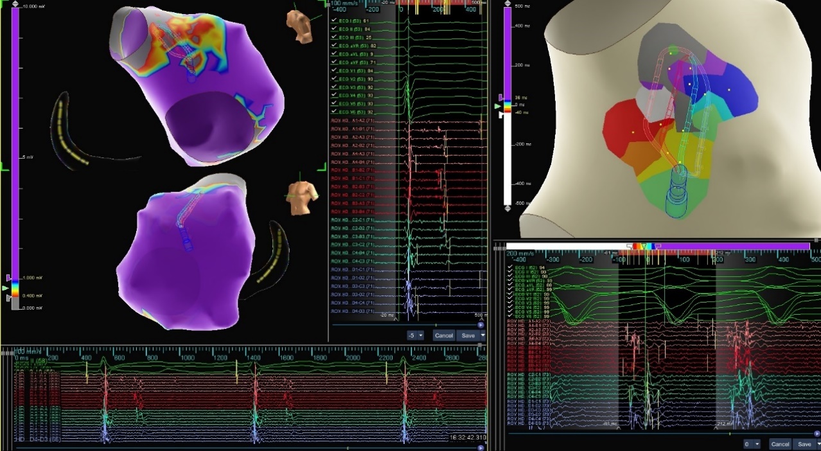The height and width of the screenshot is (451, 821).
Task: Toggle the ECG III (53) channel checkbox
Action: pos(334,38)
